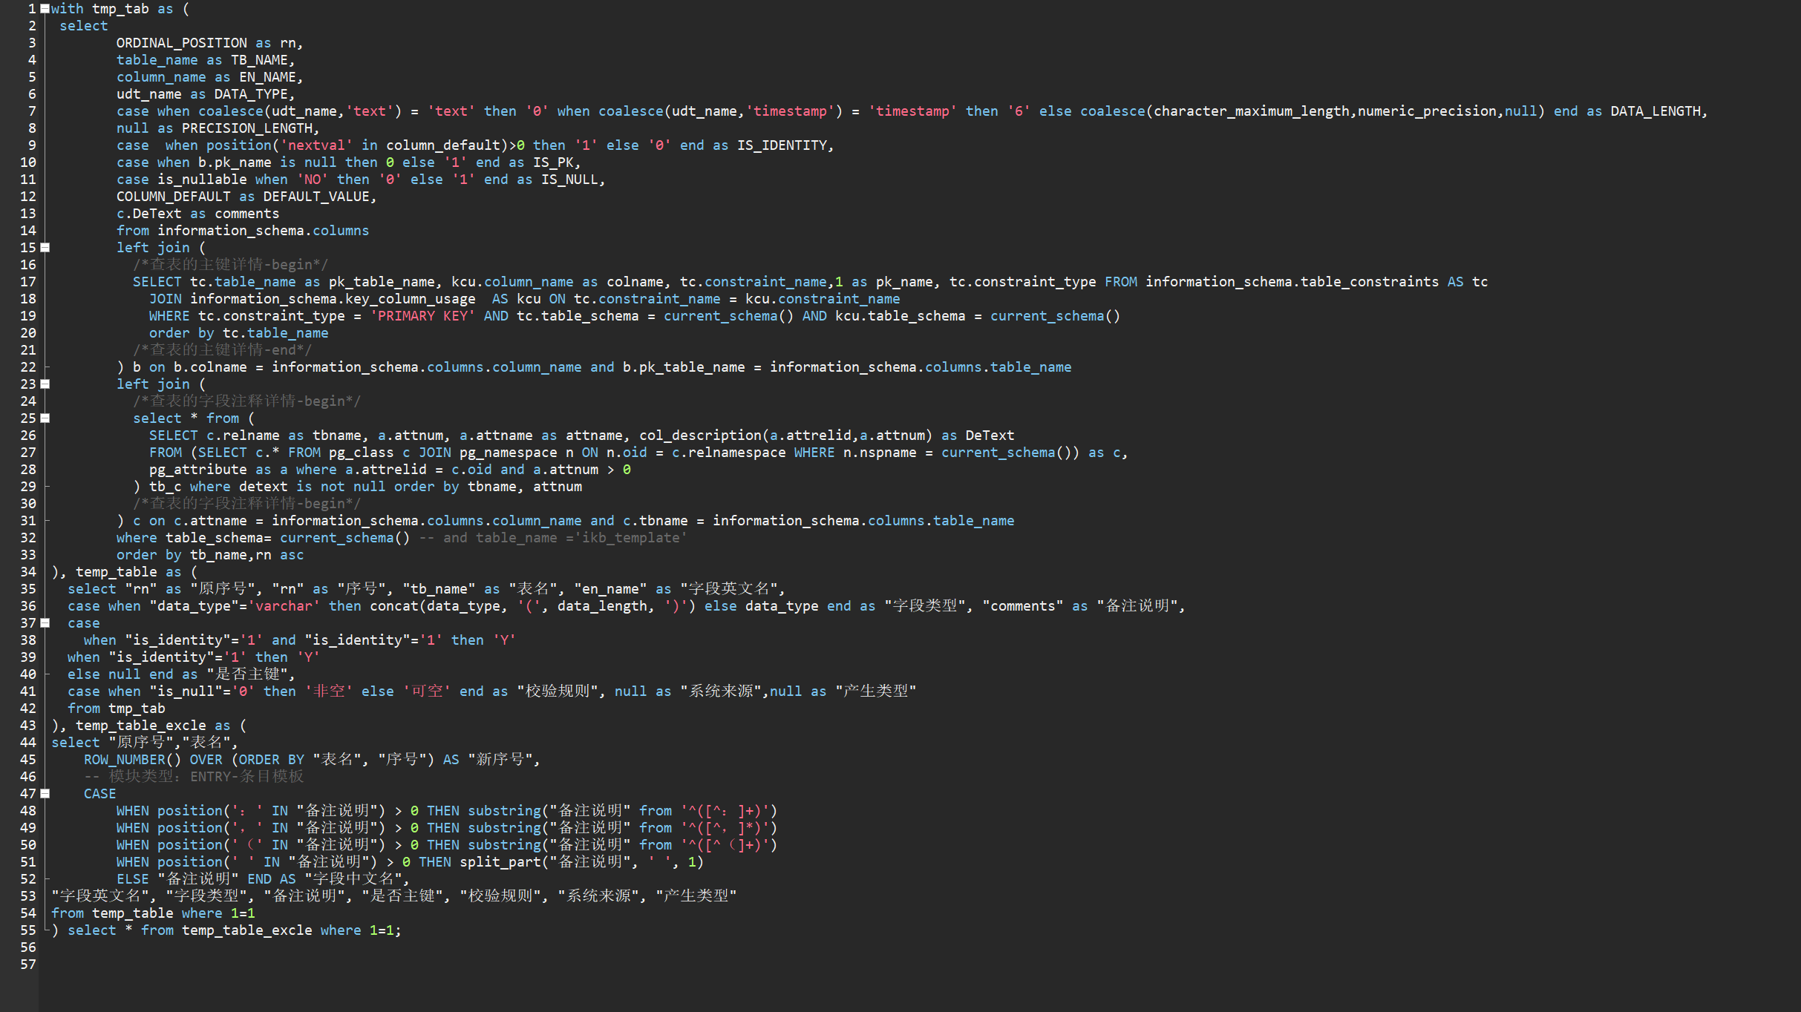Click character_maximum_length in line 7

(x=1252, y=111)
